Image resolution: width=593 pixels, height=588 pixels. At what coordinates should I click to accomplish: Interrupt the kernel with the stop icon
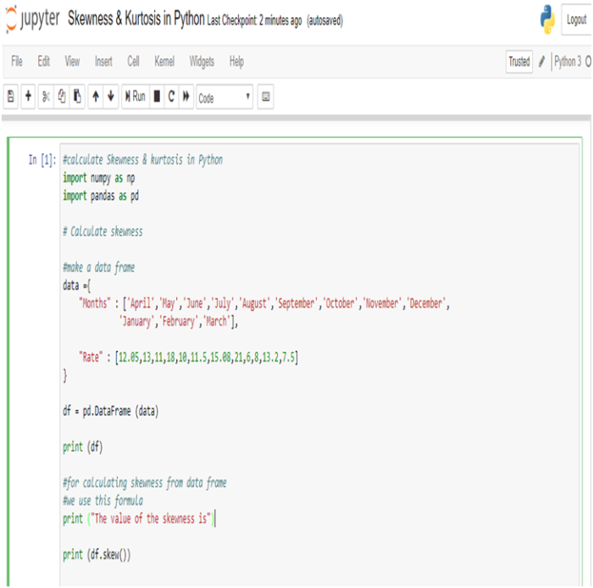pyautogui.click(x=157, y=97)
